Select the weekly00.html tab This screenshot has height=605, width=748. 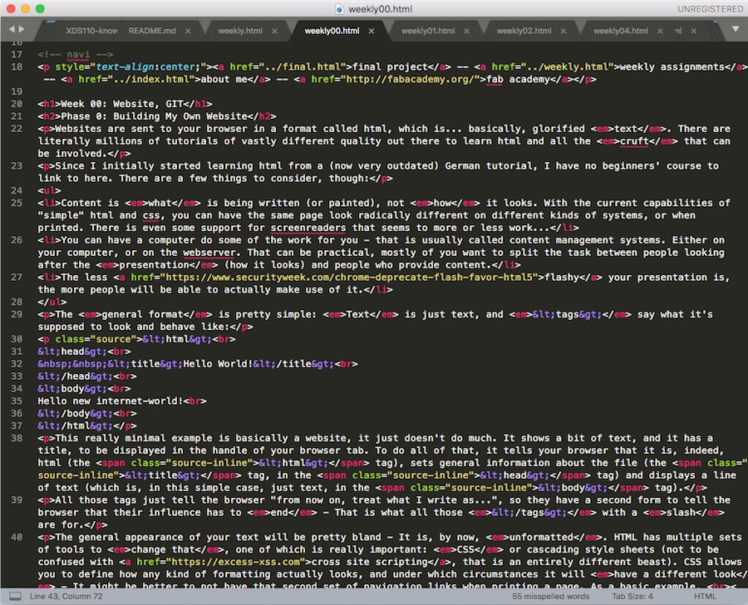(332, 31)
